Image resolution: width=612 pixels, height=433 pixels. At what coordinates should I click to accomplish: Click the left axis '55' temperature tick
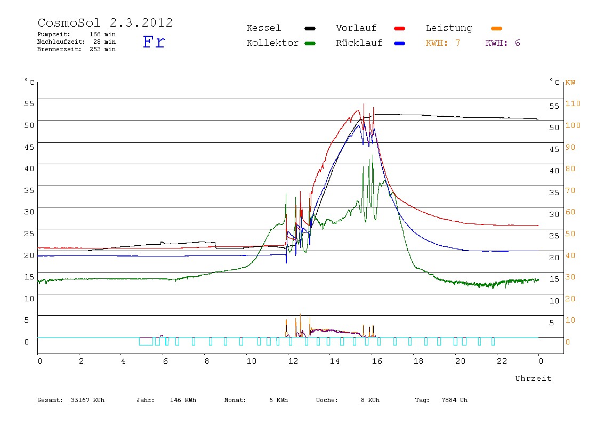tap(29, 104)
